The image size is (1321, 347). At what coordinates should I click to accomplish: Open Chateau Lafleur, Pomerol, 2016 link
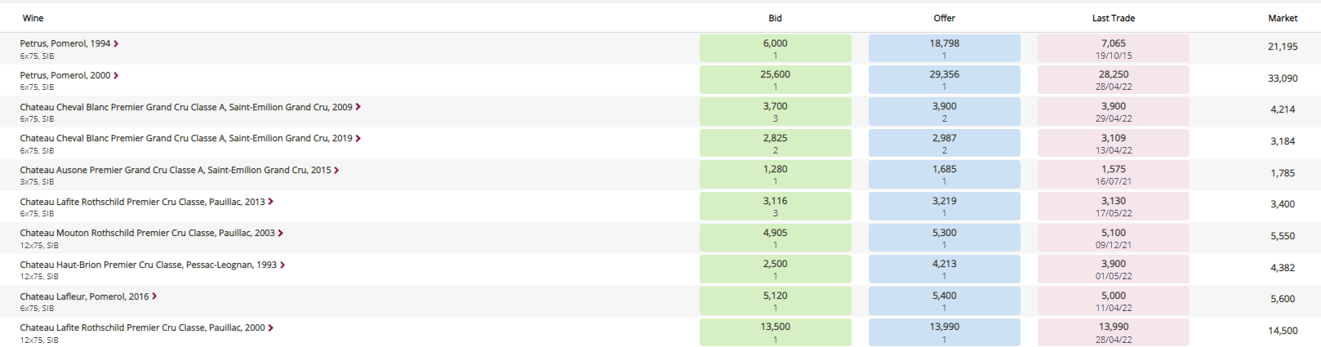click(85, 296)
